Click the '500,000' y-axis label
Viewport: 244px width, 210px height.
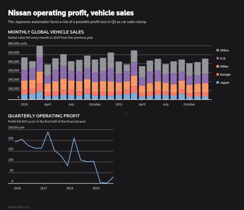coord(14,53)
